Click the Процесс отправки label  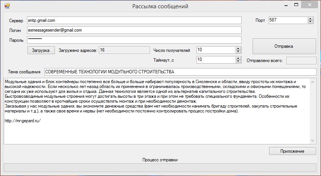pos(160,160)
